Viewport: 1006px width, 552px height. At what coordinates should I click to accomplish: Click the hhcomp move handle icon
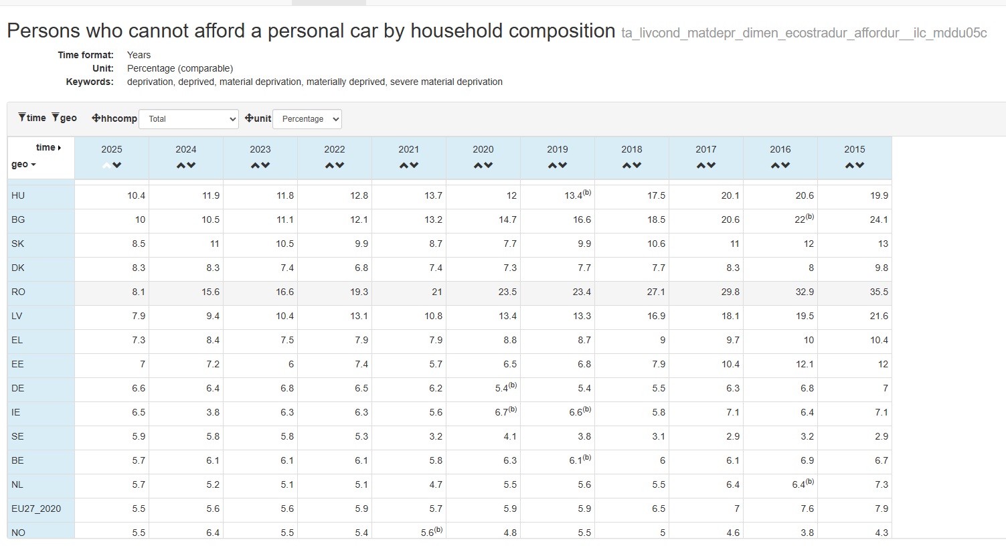click(96, 118)
